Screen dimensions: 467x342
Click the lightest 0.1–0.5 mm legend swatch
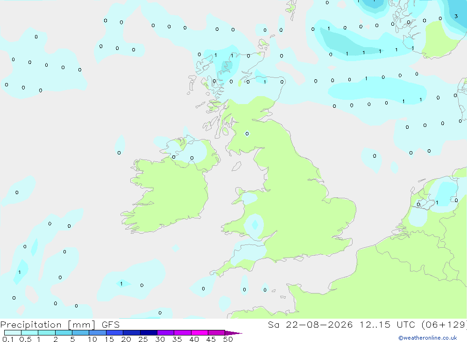point(13,333)
